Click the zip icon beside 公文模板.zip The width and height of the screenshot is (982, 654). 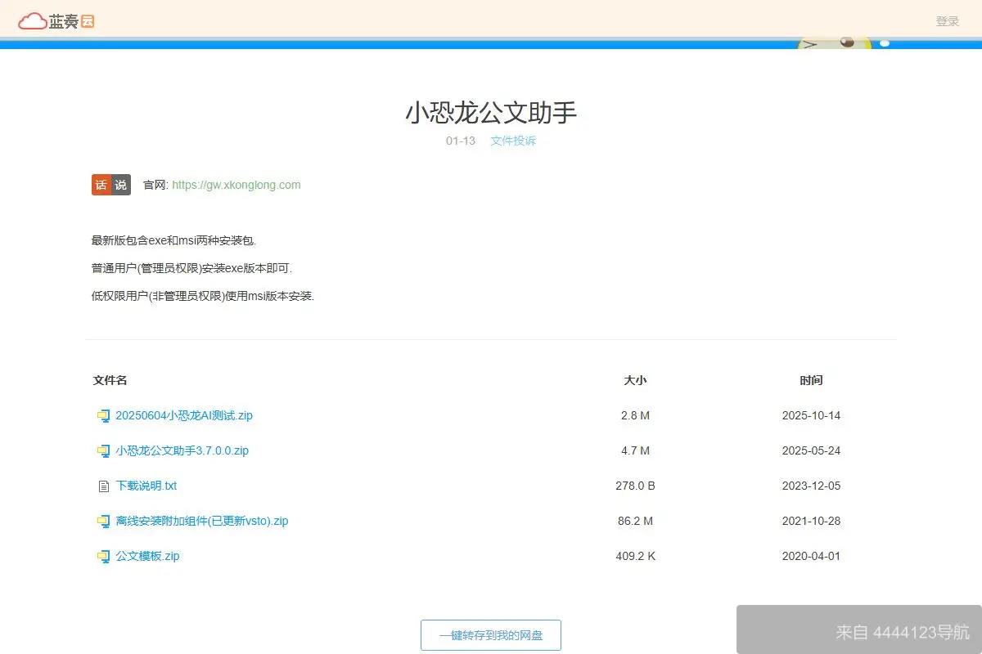(103, 556)
